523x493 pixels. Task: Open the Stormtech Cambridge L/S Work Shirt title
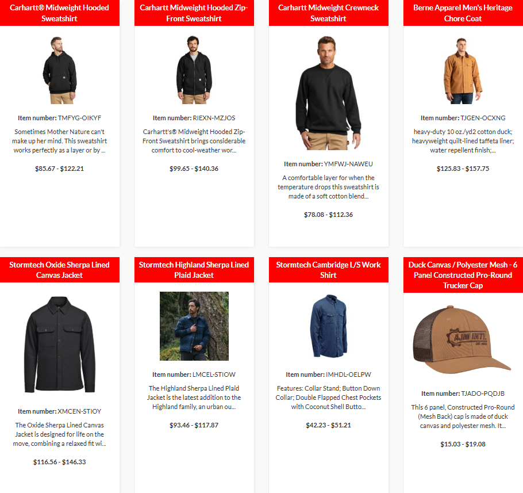(x=328, y=270)
